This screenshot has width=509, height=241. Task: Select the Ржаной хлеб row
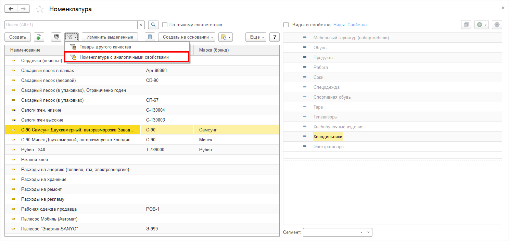click(x=142, y=160)
